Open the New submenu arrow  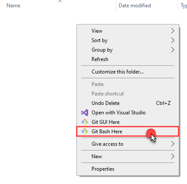(x=172, y=156)
